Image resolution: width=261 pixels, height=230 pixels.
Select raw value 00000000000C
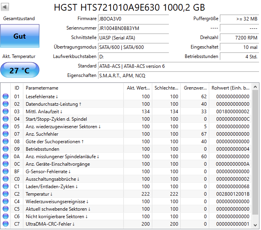(x=233, y=119)
